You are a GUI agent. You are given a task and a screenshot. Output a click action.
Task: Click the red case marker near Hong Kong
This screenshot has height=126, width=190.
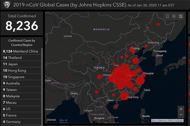point(125,96)
